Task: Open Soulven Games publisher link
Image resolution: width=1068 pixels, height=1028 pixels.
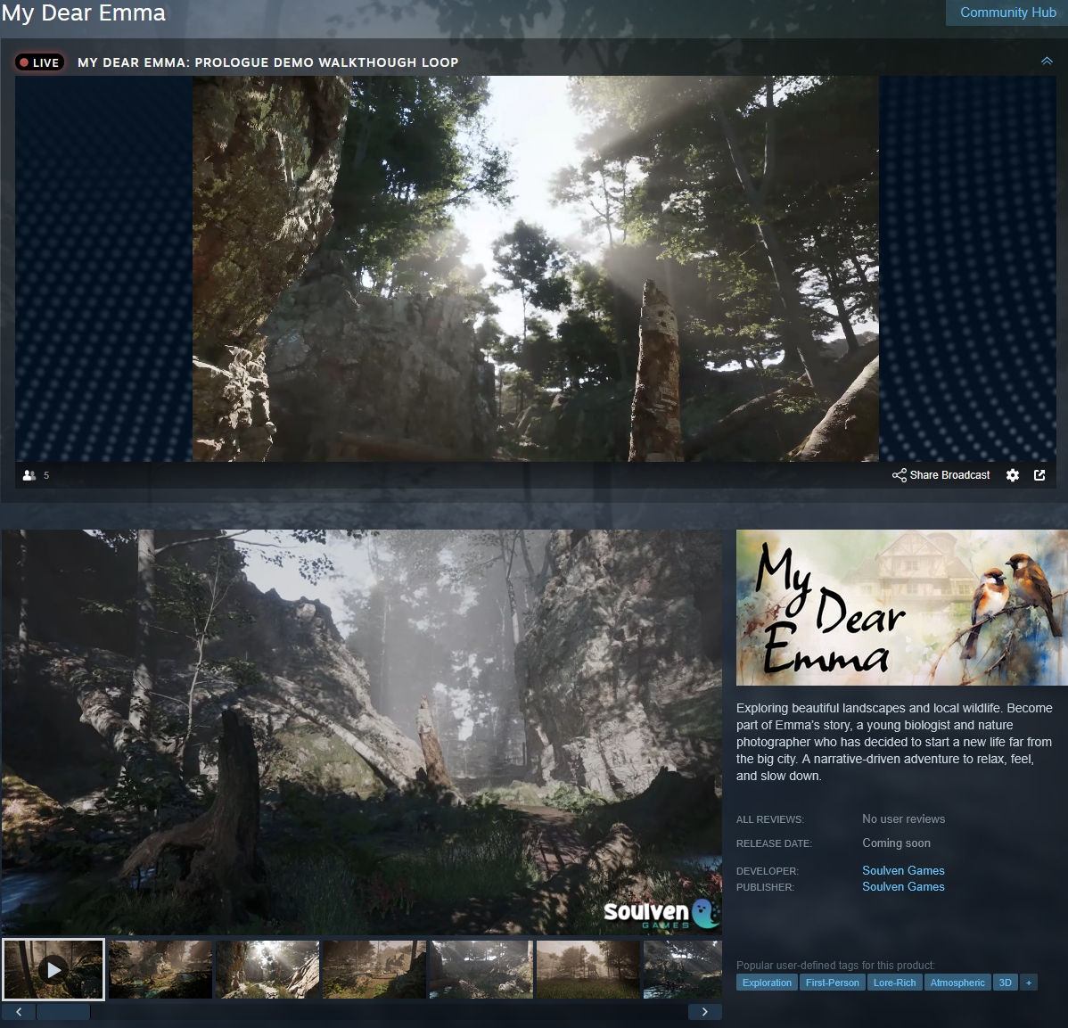Action: (903, 886)
